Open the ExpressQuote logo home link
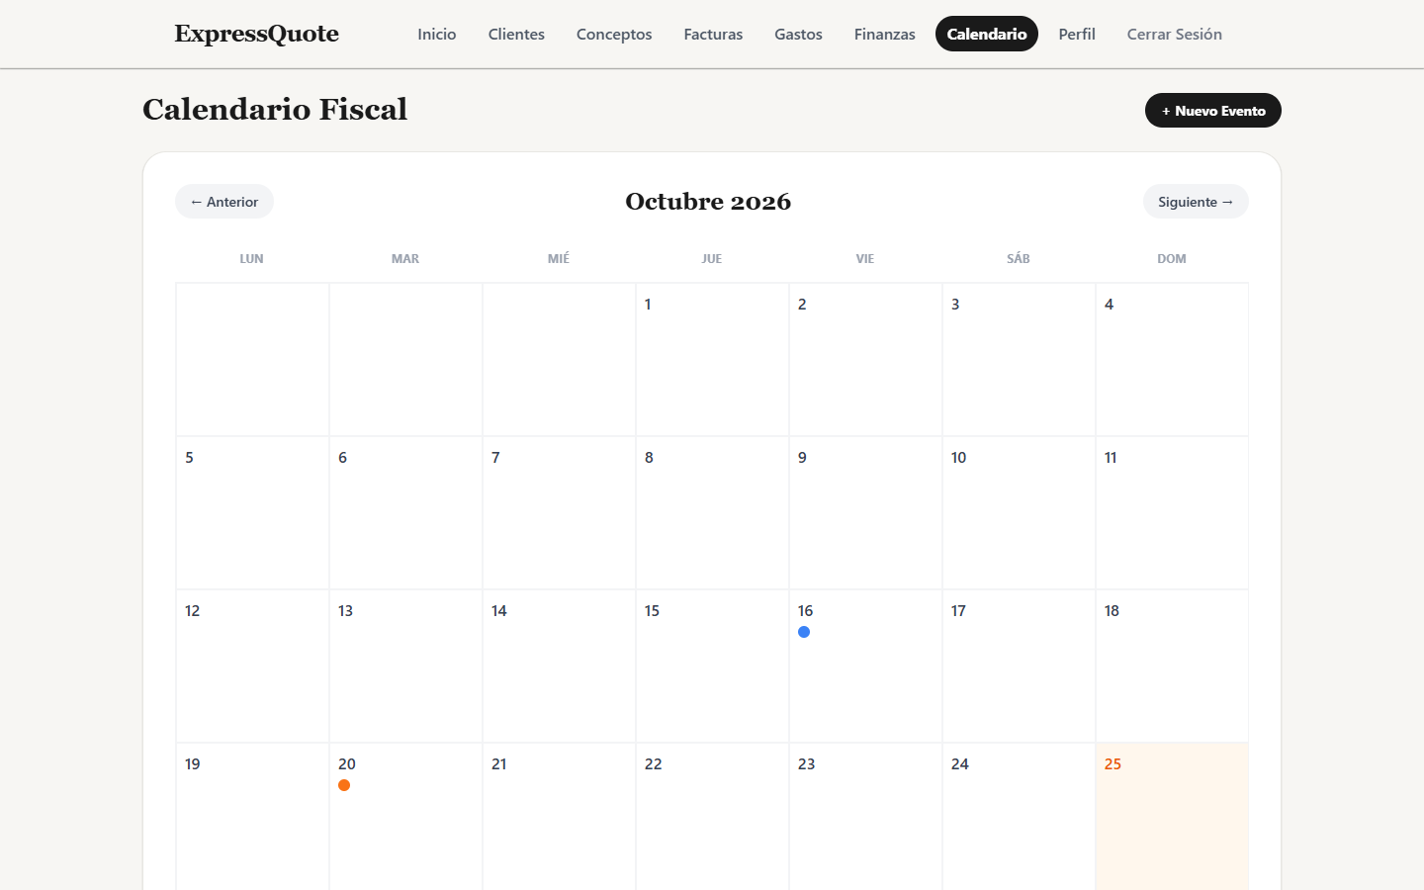Image resolution: width=1424 pixels, height=890 pixels. coord(257,34)
